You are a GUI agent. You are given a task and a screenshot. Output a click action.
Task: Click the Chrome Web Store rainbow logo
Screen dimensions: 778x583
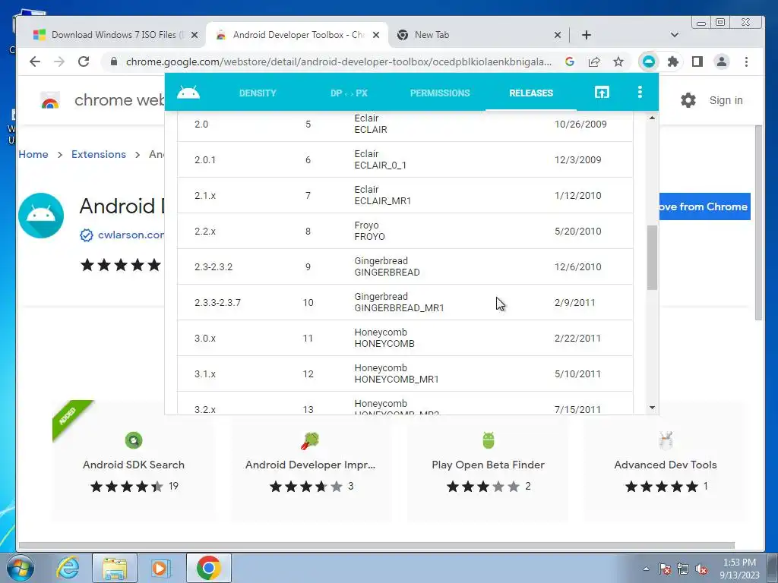pos(50,100)
